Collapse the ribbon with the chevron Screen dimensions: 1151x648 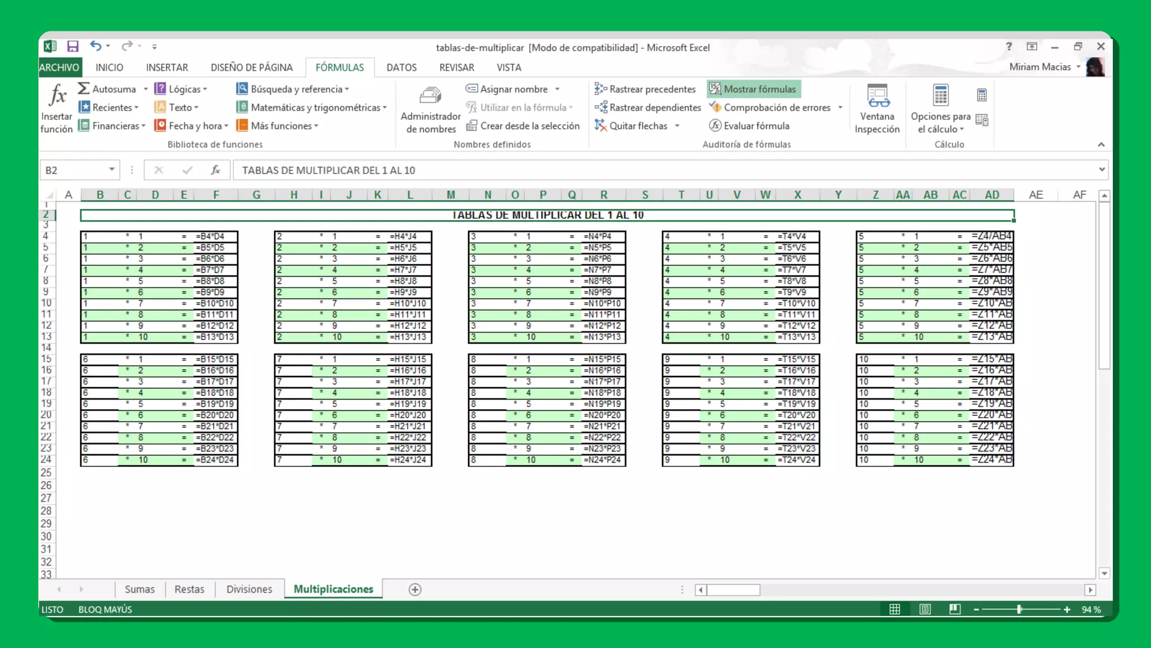[x=1101, y=144]
